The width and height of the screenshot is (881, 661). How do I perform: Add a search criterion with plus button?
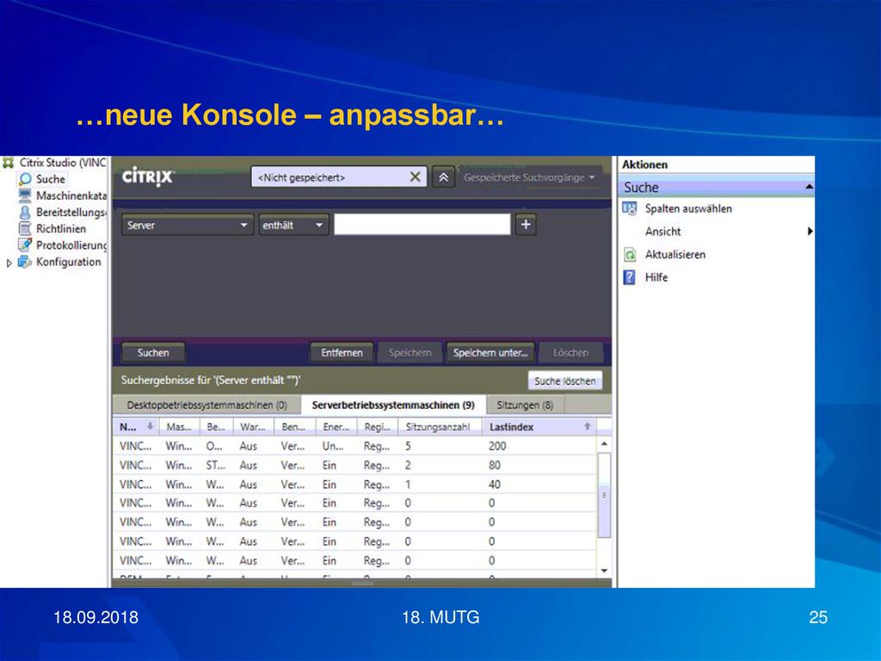click(x=526, y=225)
